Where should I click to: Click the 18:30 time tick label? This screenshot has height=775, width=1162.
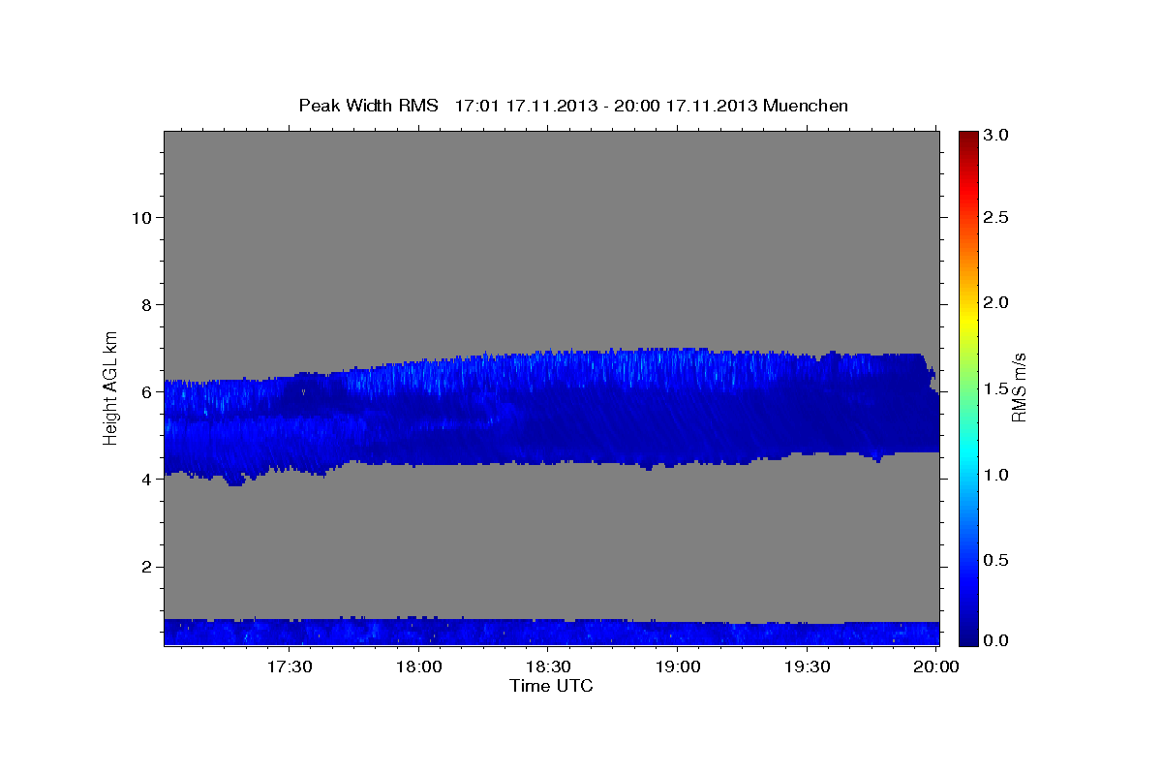(548, 667)
